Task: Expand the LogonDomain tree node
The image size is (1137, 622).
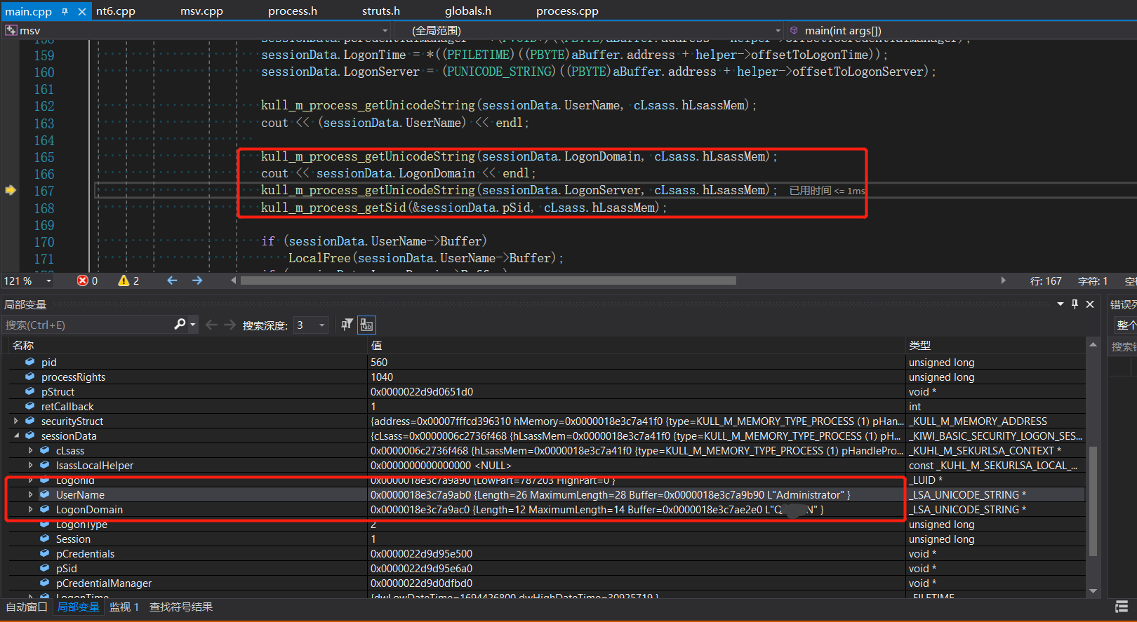Action: 30,509
